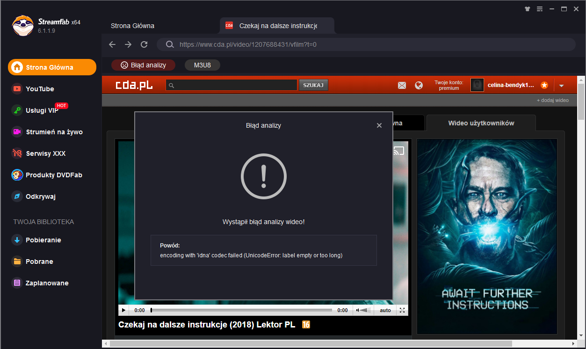This screenshot has height=349, width=586.
Task: Switch to Czekaj na dalsze instrukcje tab
Action: pyautogui.click(x=277, y=26)
